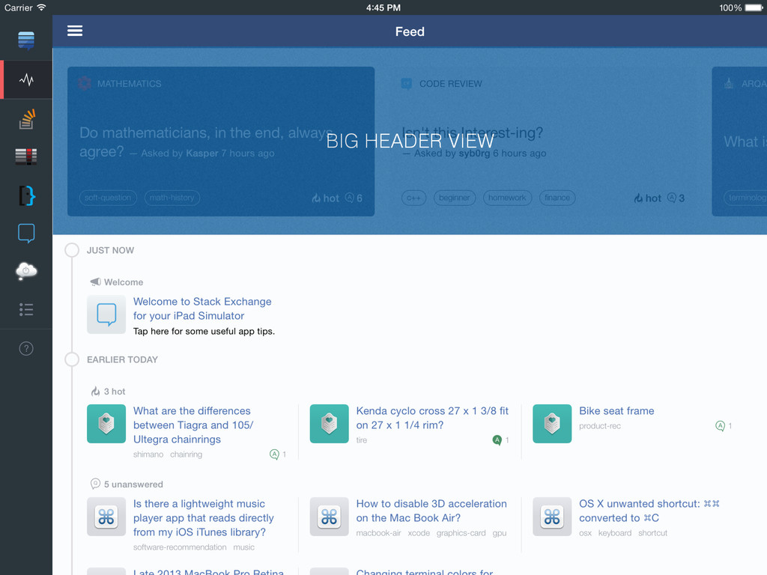The width and height of the screenshot is (767, 575).
Task: Tap the shimano tag
Action: (148, 454)
